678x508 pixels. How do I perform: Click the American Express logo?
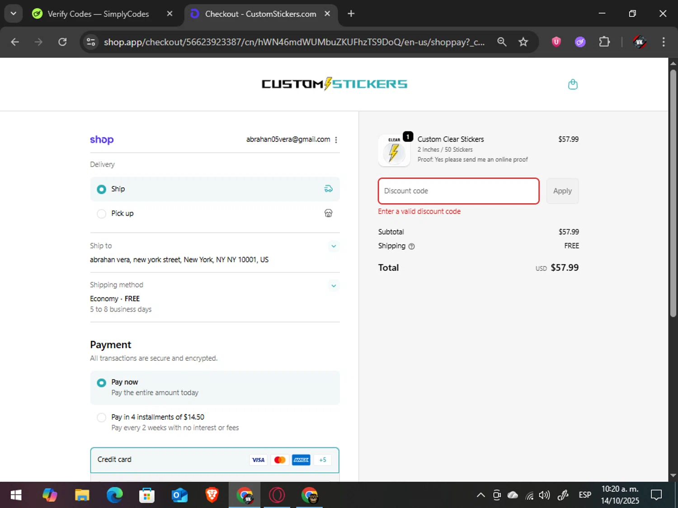click(x=301, y=460)
